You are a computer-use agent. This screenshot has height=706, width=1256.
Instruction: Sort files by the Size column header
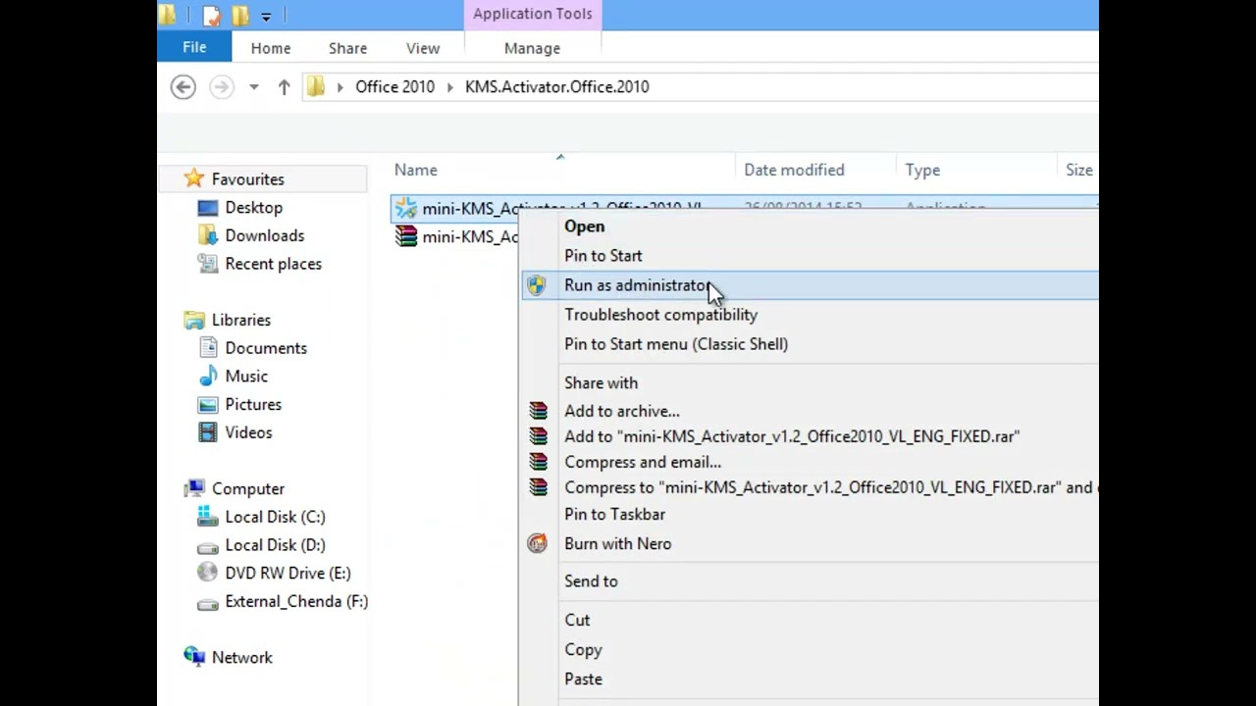(1079, 170)
